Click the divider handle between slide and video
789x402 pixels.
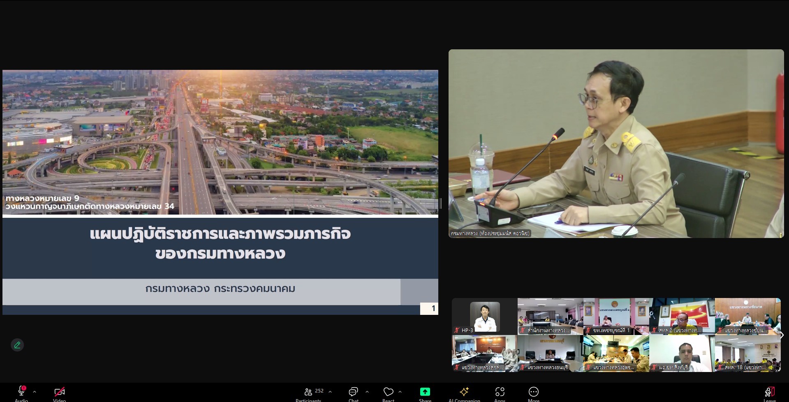[440, 203]
